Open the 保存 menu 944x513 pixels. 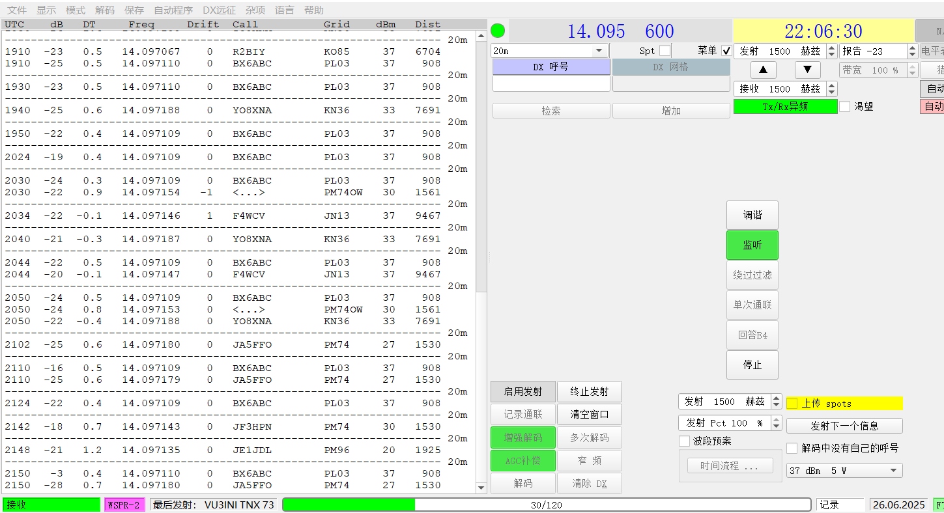coord(134,10)
